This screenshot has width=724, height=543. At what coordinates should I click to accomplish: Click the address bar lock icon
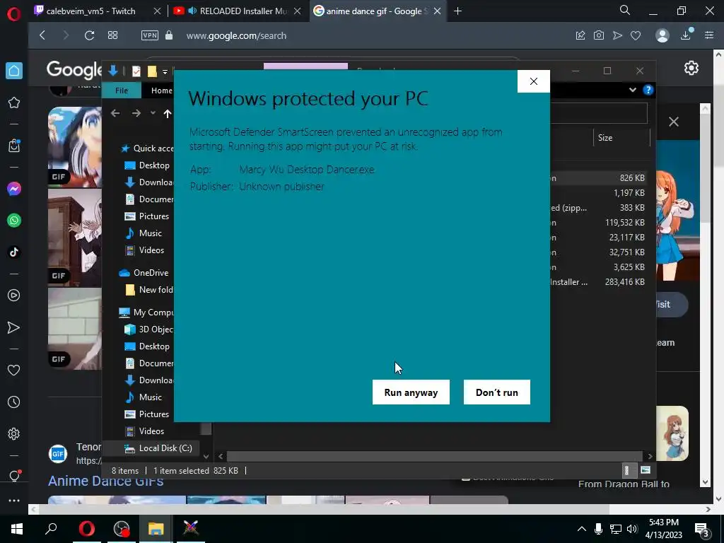169,35
